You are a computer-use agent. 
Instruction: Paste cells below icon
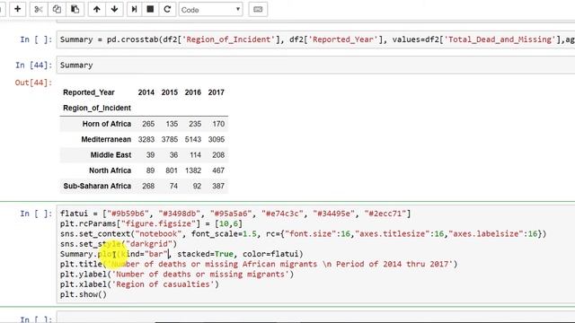(75, 9)
